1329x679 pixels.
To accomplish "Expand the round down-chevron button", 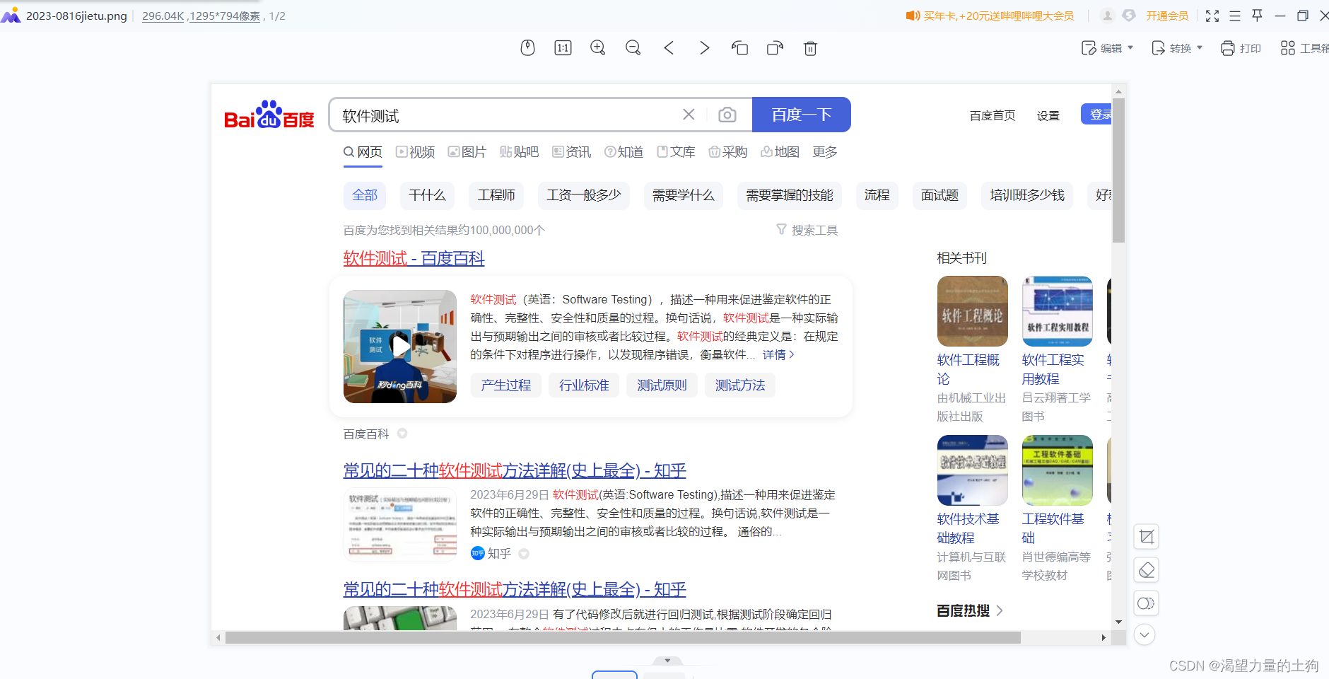I will tap(1145, 634).
